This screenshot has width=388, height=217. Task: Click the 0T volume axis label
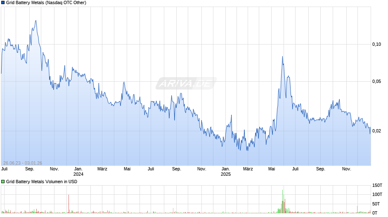pos(375,213)
